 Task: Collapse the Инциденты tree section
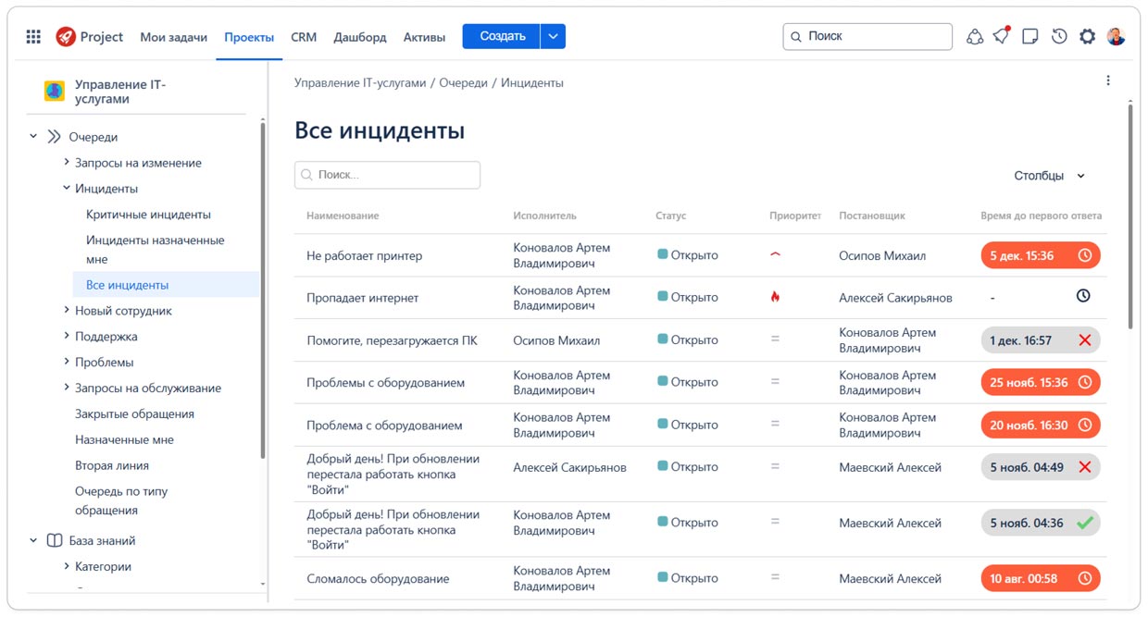(67, 189)
